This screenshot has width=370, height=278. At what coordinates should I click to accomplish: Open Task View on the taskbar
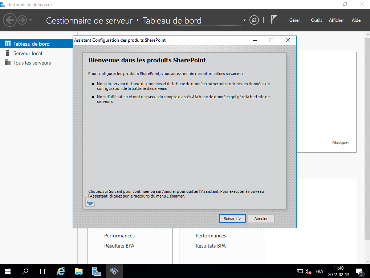point(42,271)
